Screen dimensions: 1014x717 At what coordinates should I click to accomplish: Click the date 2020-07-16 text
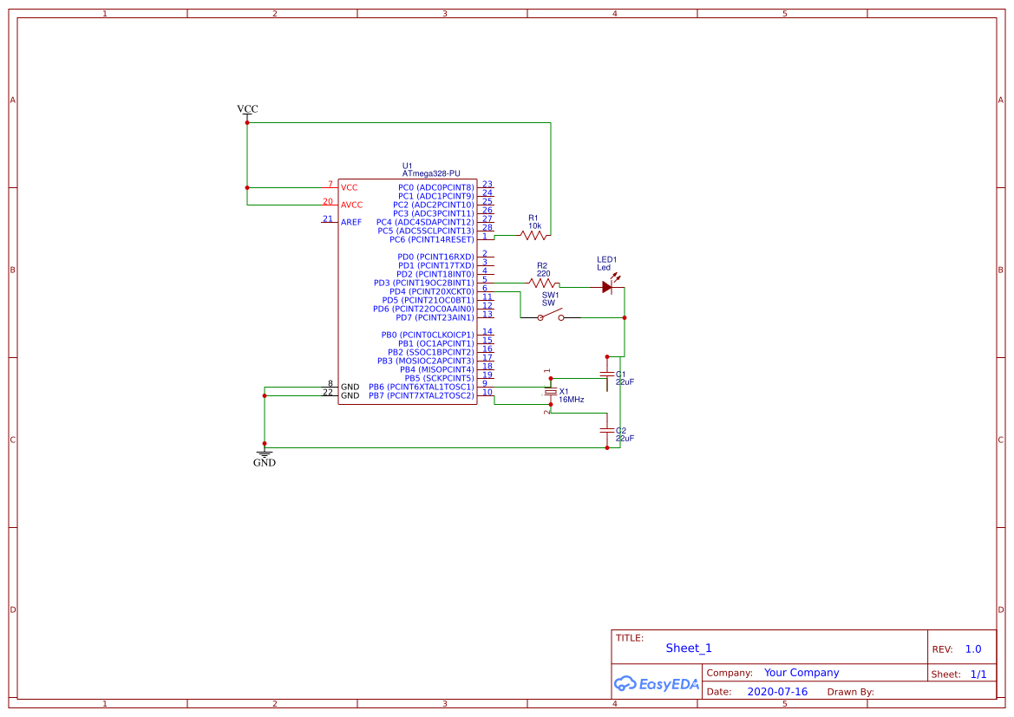click(777, 691)
